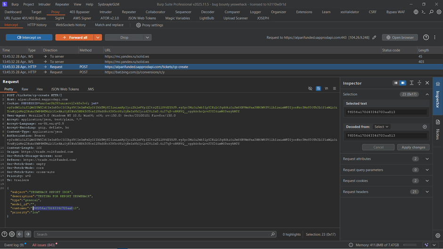The height and width of the screenshot is (249, 443).
Task: Select the bat.bing.com POST request row
Action: pos(221,72)
